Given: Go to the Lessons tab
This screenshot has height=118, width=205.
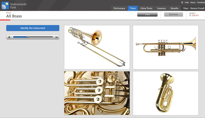Looking at the screenshot, I should (x=161, y=8).
